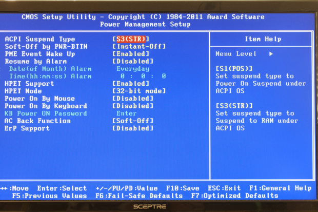This screenshot has height=212, width=318.
Task: Toggle HPET Support Enabled value
Action: pyautogui.click(x=131, y=84)
